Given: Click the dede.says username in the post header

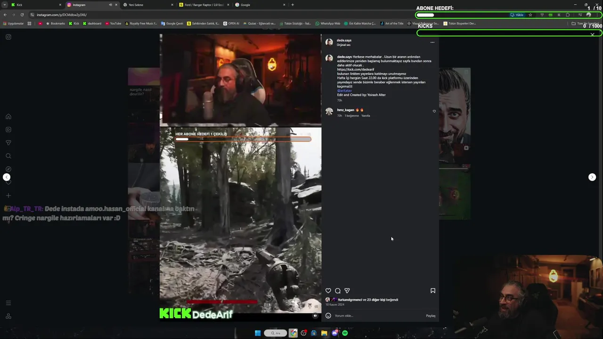Looking at the screenshot, I should click(x=344, y=40).
